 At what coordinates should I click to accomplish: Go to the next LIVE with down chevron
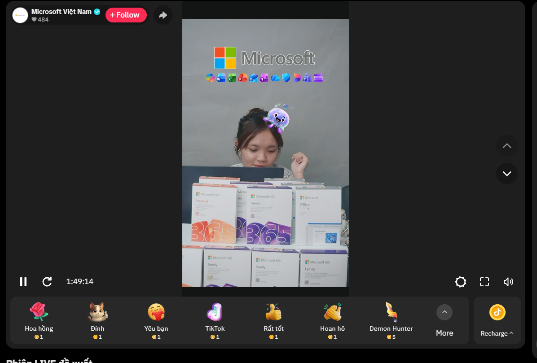point(507,174)
